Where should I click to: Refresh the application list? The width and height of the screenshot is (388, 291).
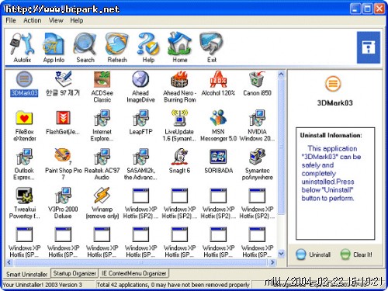coord(117,48)
